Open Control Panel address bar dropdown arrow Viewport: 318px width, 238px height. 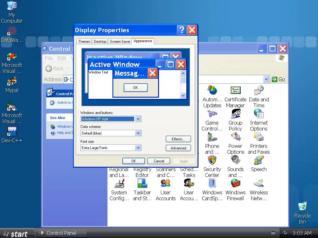pyautogui.click(x=266, y=79)
